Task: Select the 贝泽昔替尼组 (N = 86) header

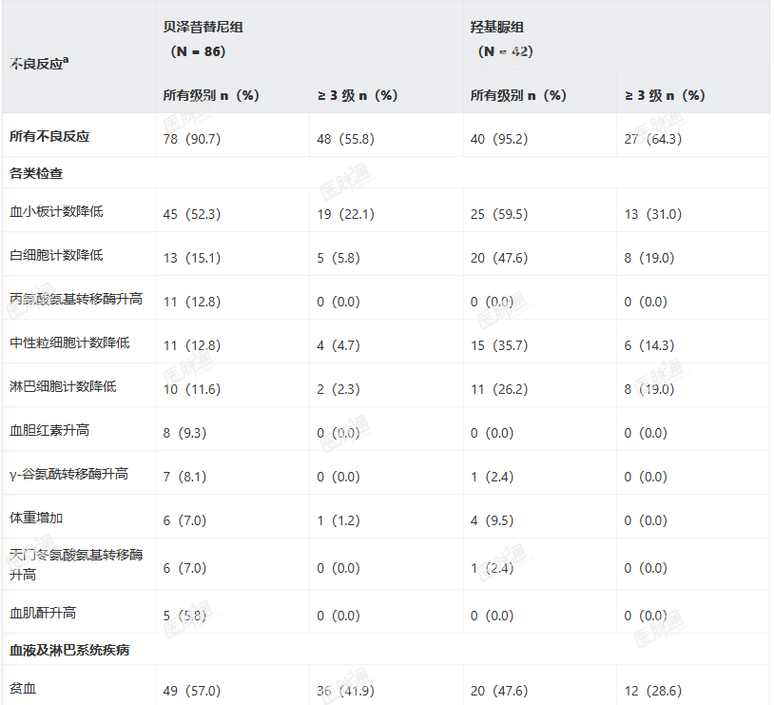Action: pos(203,39)
